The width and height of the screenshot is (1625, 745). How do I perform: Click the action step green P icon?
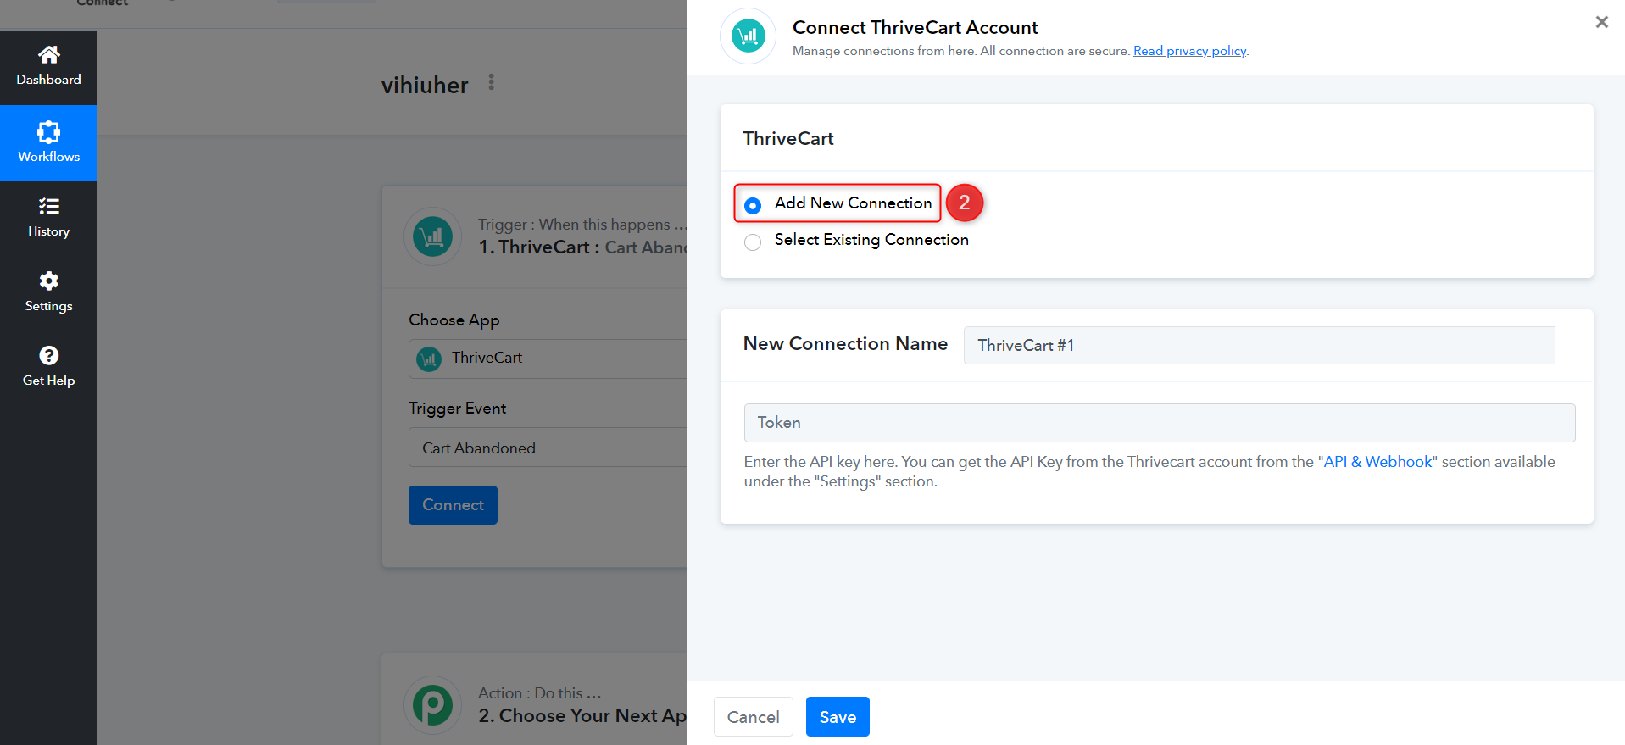433,704
